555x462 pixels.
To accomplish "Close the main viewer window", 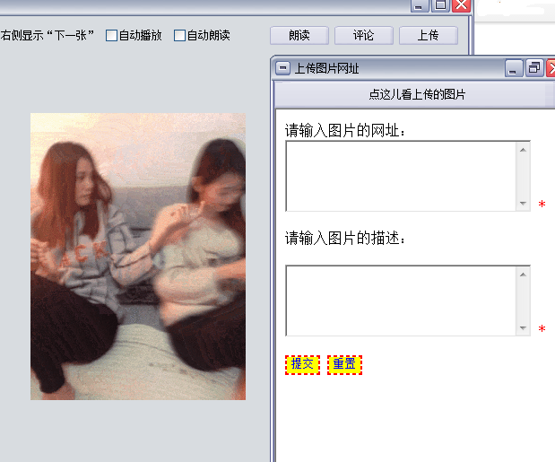I will click(x=461, y=5).
